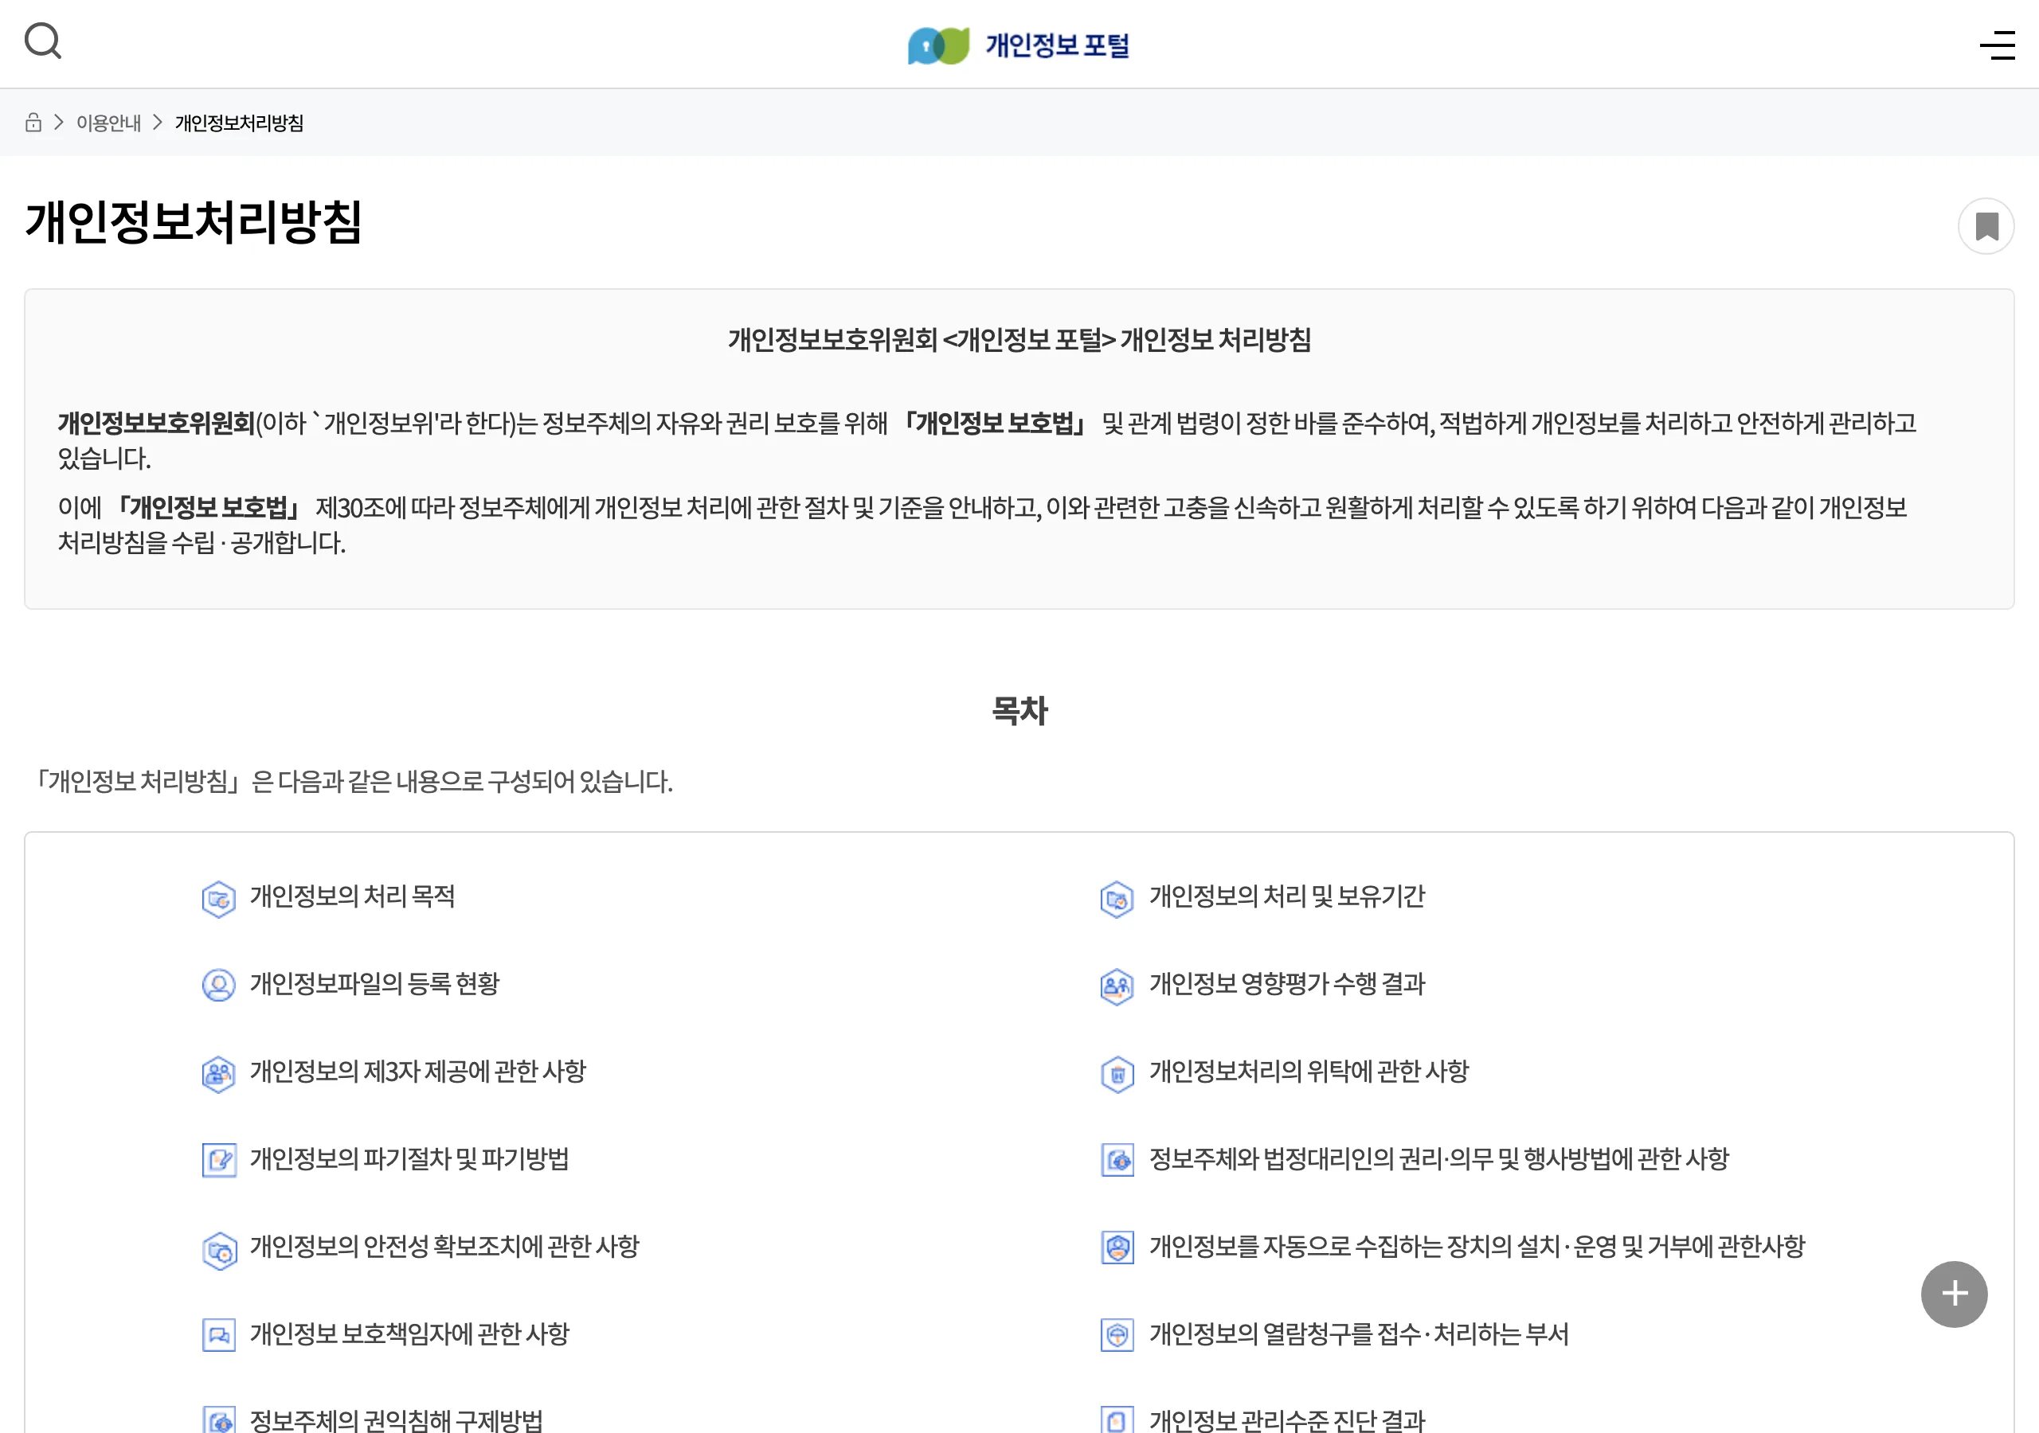Screen dimensions: 2039x1433
Task: Click icon beside 개인정보 보호책임자에 관한 사항
Action: (218, 1335)
